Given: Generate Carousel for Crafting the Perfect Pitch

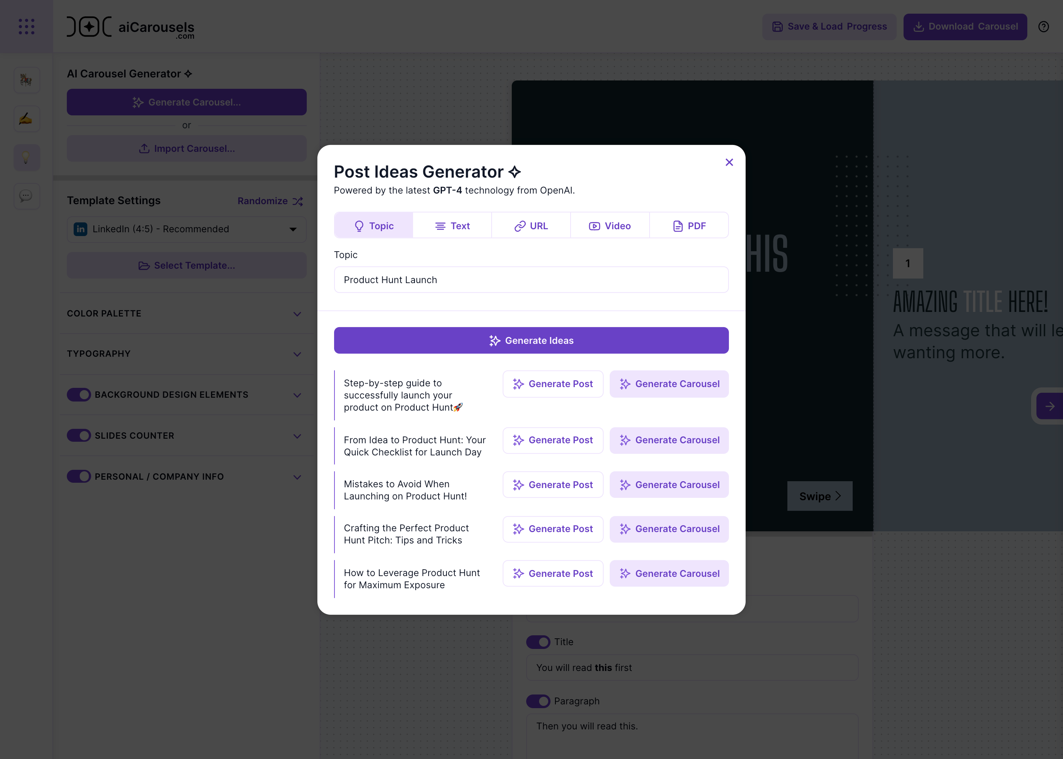Looking at the screenshot, I should [x=669, y=529].
